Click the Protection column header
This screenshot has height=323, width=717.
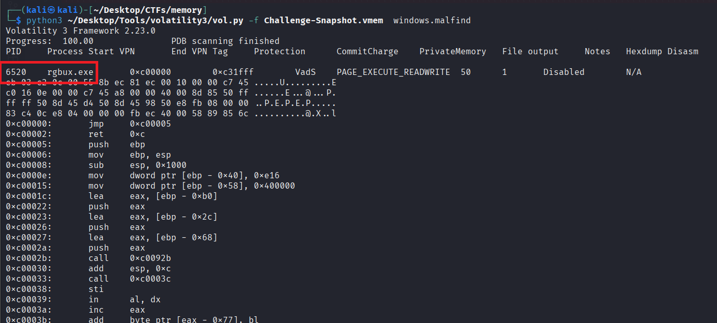280,52
